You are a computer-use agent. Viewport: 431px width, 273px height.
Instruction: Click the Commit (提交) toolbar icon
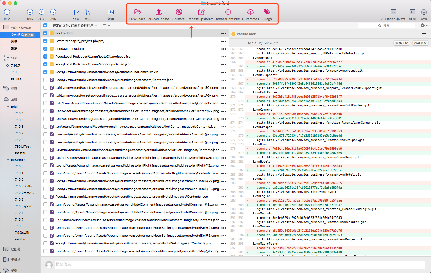coord(7,12)
